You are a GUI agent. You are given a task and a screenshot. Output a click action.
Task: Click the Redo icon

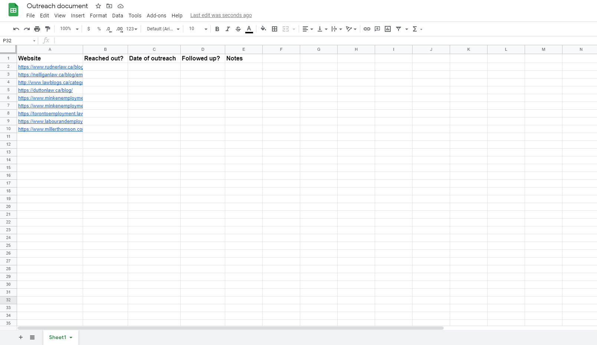tap(26, 29)
